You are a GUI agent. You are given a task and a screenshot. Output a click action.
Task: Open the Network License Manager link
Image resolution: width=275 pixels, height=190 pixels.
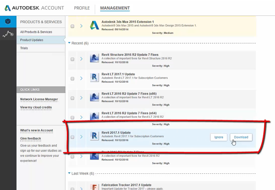click(39, 99)
